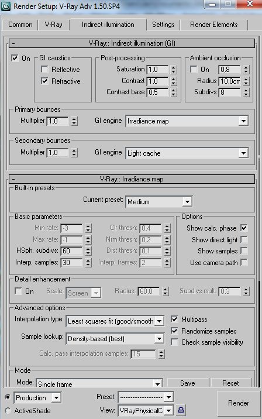Screen dimensions: 262x419
Task: Switch to the V-Ray tab
Action: (x=53, y=25)
